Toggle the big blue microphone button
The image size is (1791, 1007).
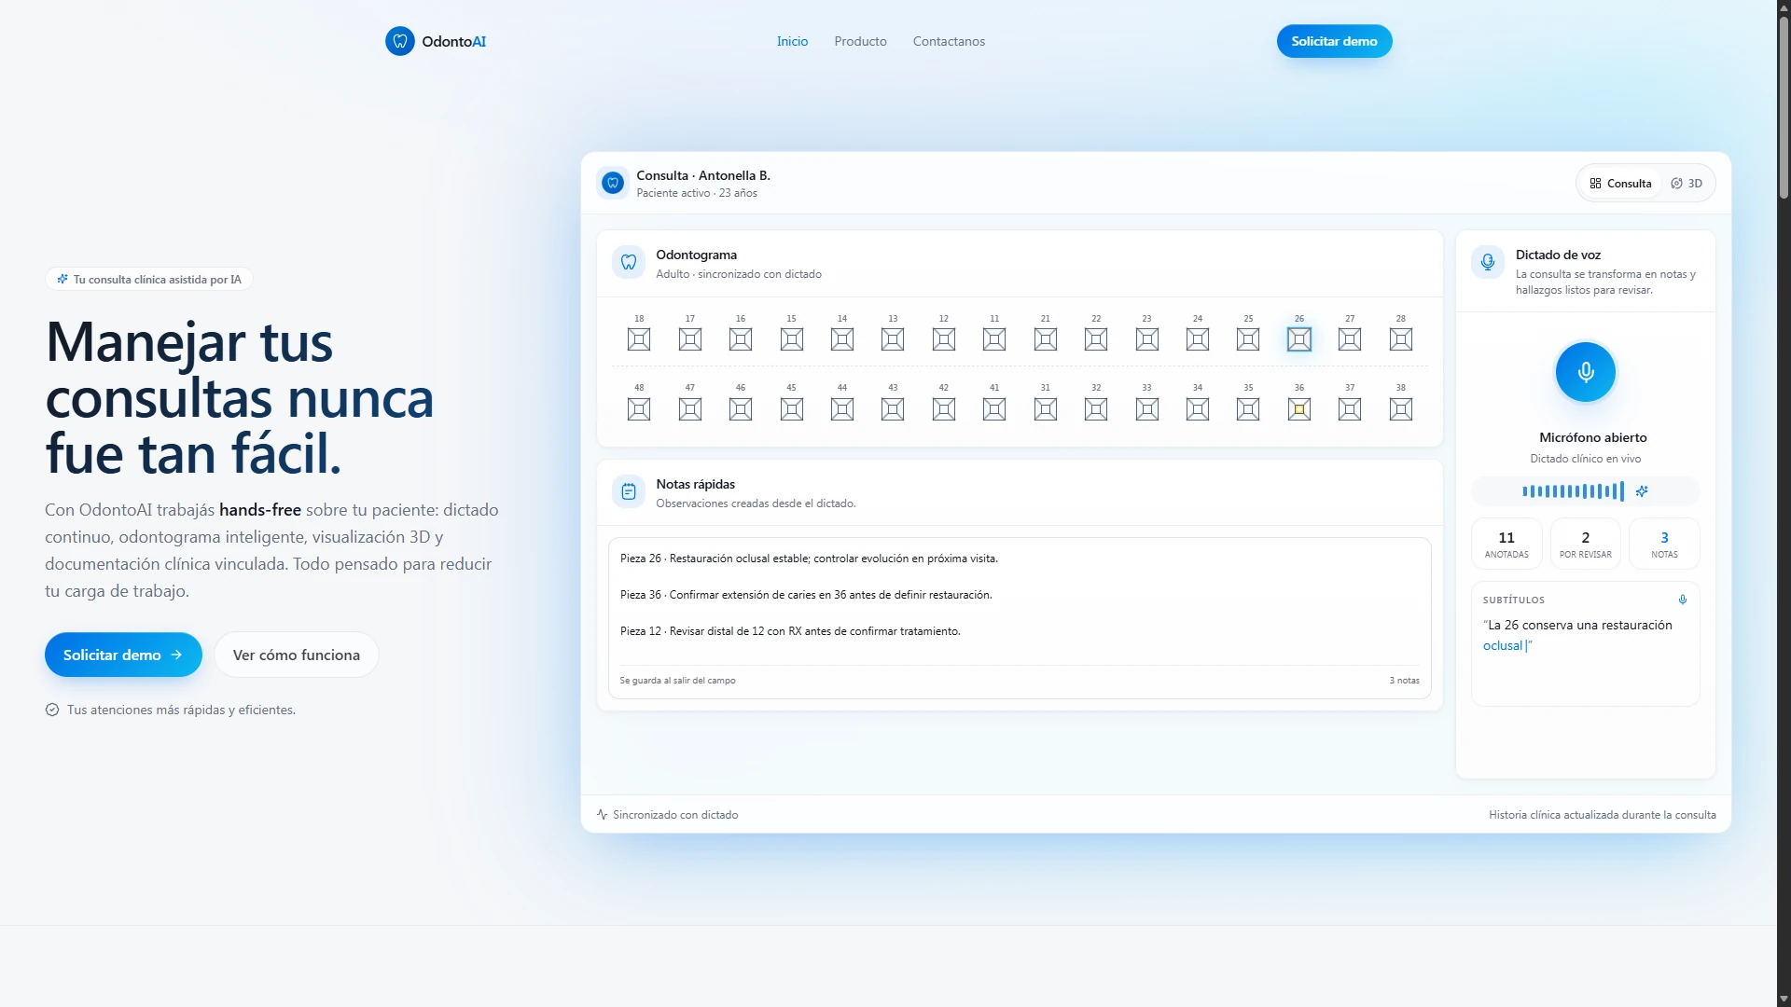1585,372
